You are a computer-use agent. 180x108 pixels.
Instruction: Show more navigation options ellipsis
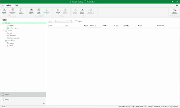(44, 104)
